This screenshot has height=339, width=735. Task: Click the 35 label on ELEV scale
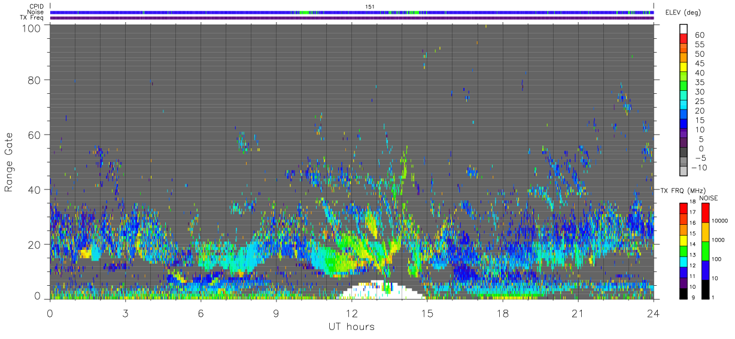click(699, 83)
